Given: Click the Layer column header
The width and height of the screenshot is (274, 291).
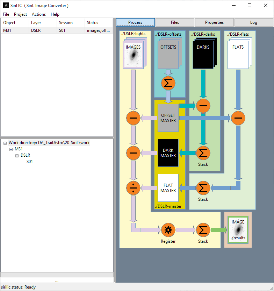Looking at the screenshot, I should coord(43,23).
